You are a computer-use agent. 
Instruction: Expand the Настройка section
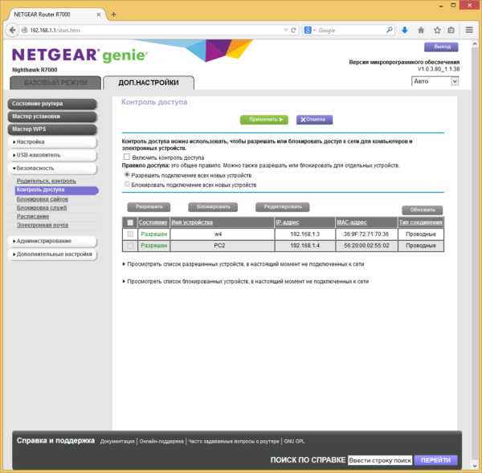pyautogui.click(x=53, y=142)
